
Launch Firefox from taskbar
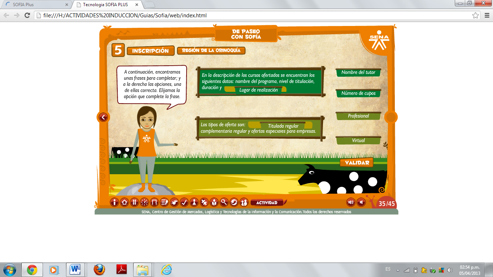tap(99, 270)
